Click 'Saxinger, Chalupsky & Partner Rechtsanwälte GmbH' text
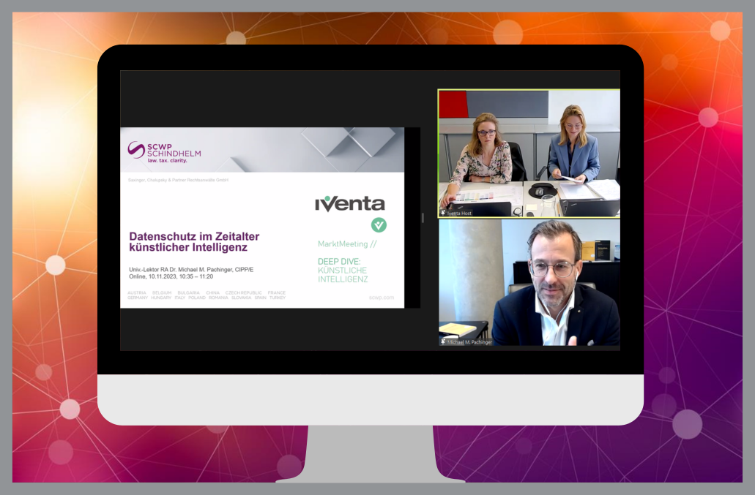 pos(178,180)
